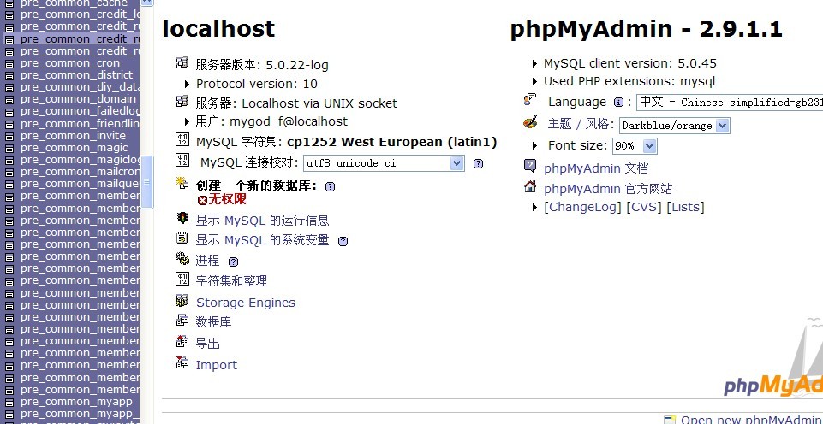Image resolution: width=823 pixels, height=424 pixels.
Task: Open the Language selection dropdown
Action: pyautogui.click(x=730, y=103)
